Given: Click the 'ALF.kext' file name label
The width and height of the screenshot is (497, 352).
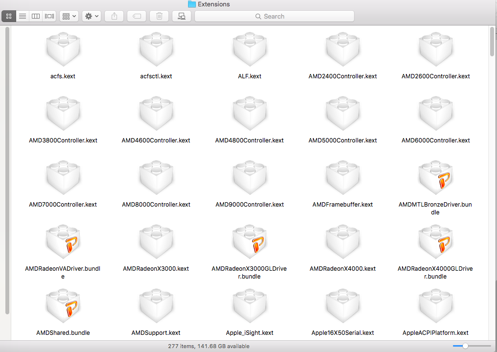Looking at the screenshot, I should (x=249, y=76).
